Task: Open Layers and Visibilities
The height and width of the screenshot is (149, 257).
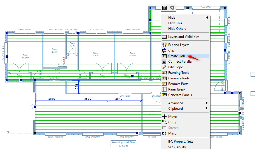Action: pos(184,37)
